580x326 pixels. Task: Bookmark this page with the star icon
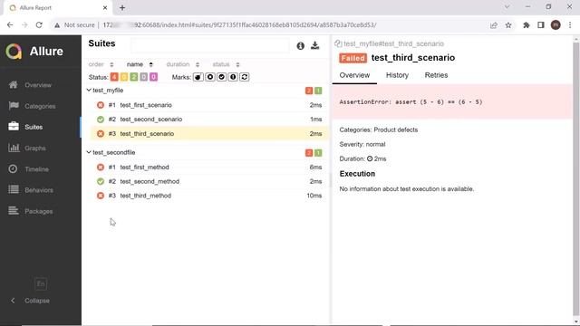(508, 25)
